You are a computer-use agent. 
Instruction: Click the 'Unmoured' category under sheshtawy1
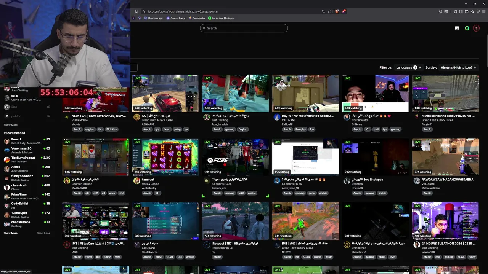360,248
